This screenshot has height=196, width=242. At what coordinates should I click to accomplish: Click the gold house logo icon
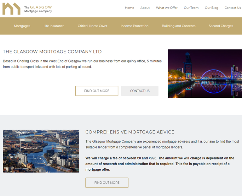point(11,8)
